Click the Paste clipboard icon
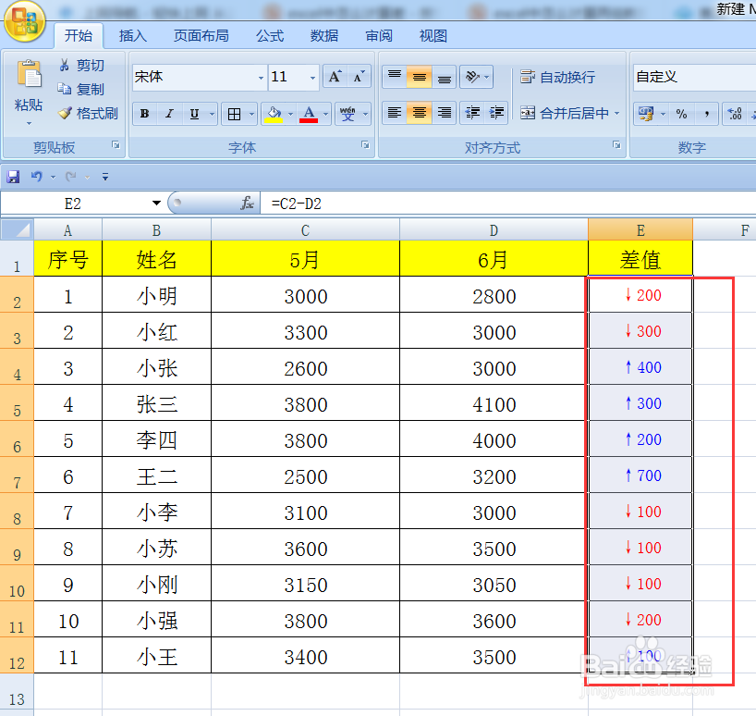The image size is (756, 716). coord(29,74)
